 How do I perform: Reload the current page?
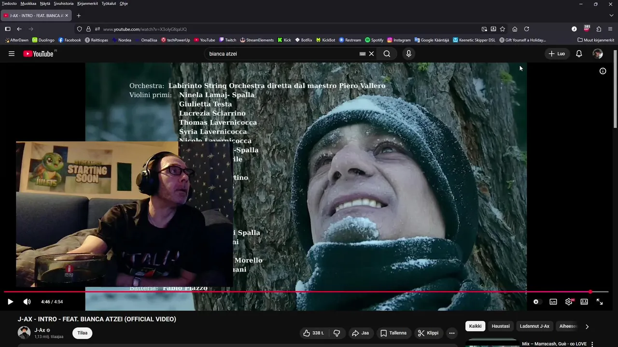[x=527, y=29]
